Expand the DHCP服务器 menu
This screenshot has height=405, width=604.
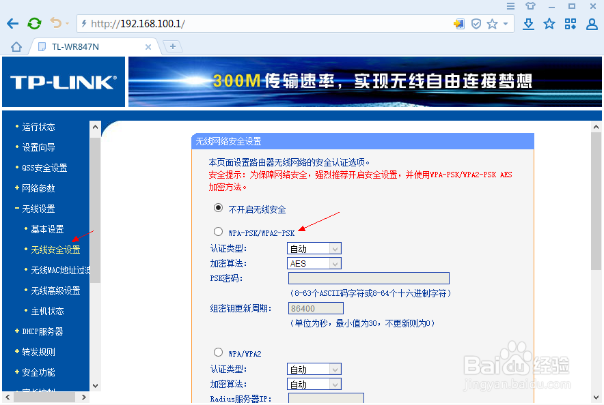[x=42, y=331]
